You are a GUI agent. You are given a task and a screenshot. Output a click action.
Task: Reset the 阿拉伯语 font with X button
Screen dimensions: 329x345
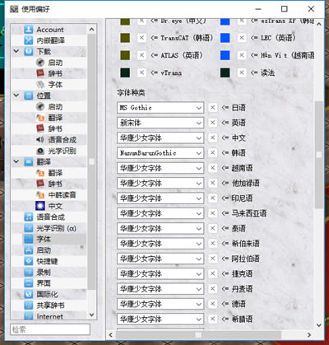[212, 259]
